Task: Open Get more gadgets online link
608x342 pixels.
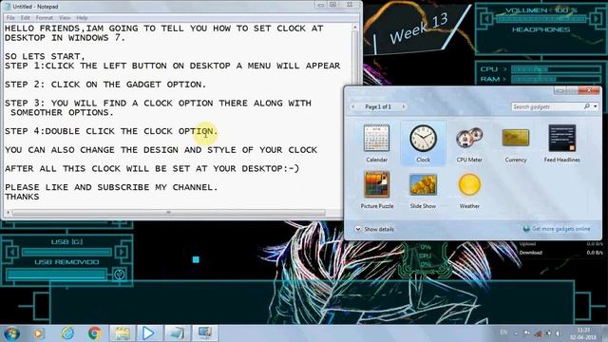Action: [557, 229]
